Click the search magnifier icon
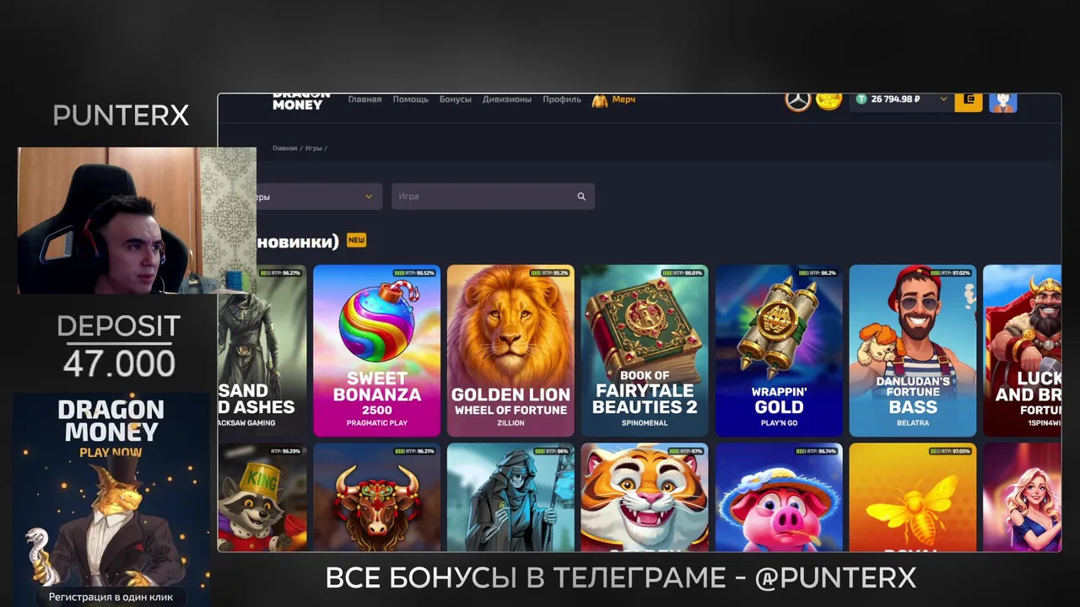The image size is (1080, 607). [x=581, y=196]
